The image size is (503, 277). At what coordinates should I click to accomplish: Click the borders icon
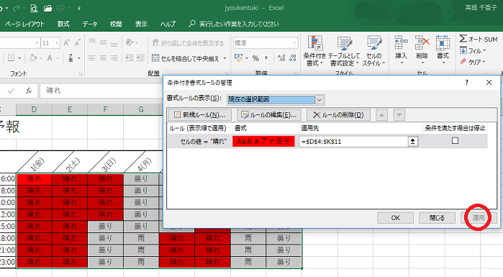[11, 58]
